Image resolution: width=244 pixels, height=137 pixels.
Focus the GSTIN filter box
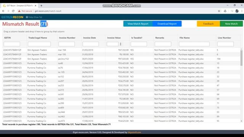(12, 44)
